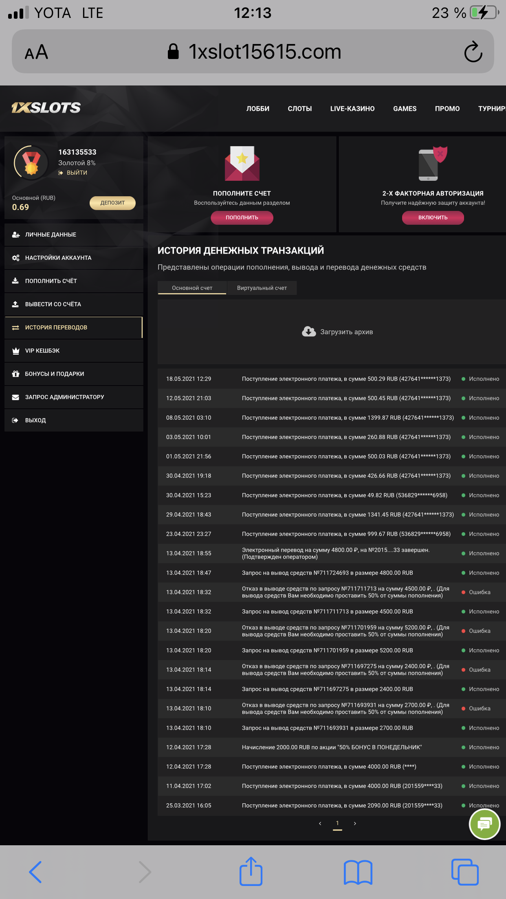The image size is (506, 899).
Task: Show open tabs in Safari
Action: click(464, 872)
